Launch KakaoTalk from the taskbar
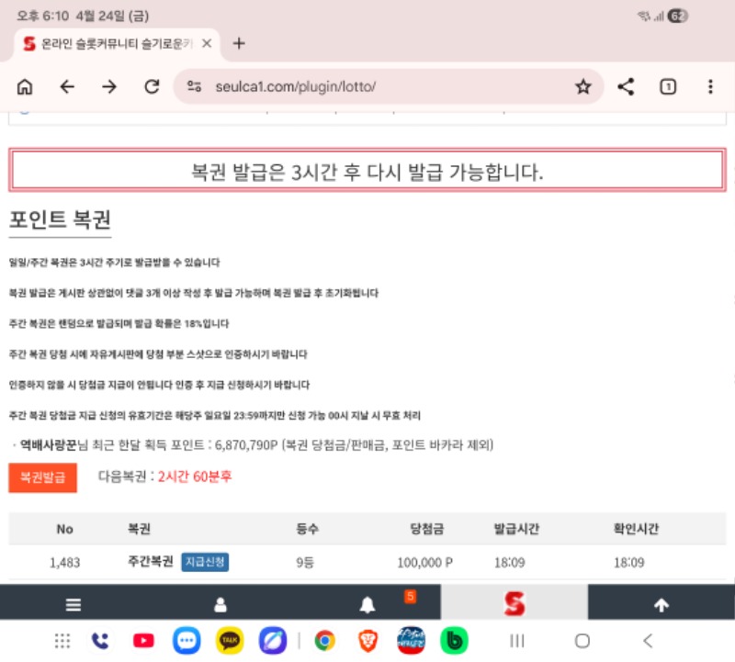The image size is (735, 662). pyautogui.click(x=230, y=640)
